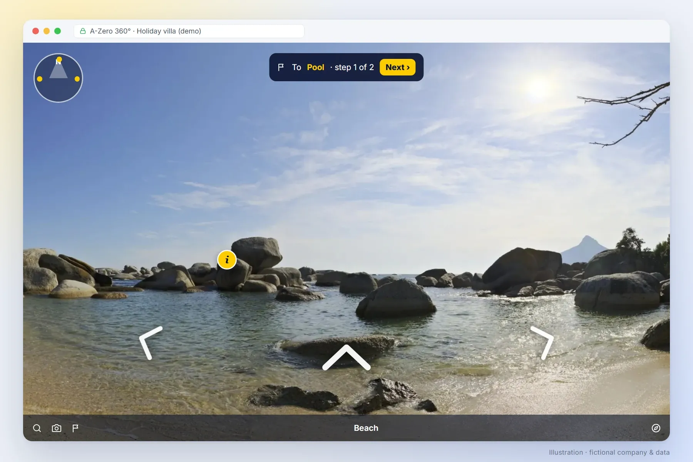
Task: Advance the route with the Next button
Action: [398, 67]
